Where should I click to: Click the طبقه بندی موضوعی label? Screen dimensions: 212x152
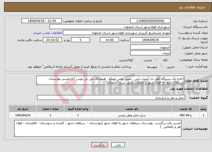coord(193,60)
